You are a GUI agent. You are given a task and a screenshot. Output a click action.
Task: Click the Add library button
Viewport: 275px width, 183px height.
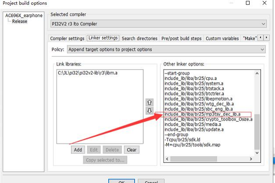(78, 150)
